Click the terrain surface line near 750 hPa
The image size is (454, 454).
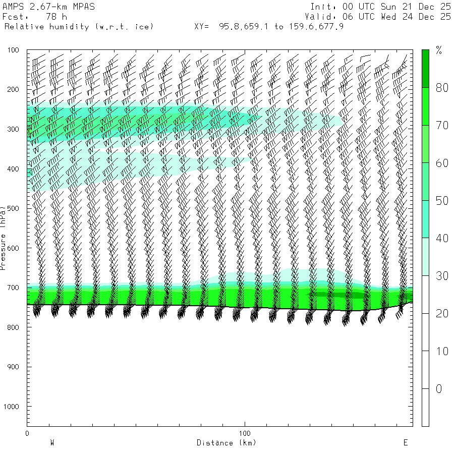[x=220, y=307]
